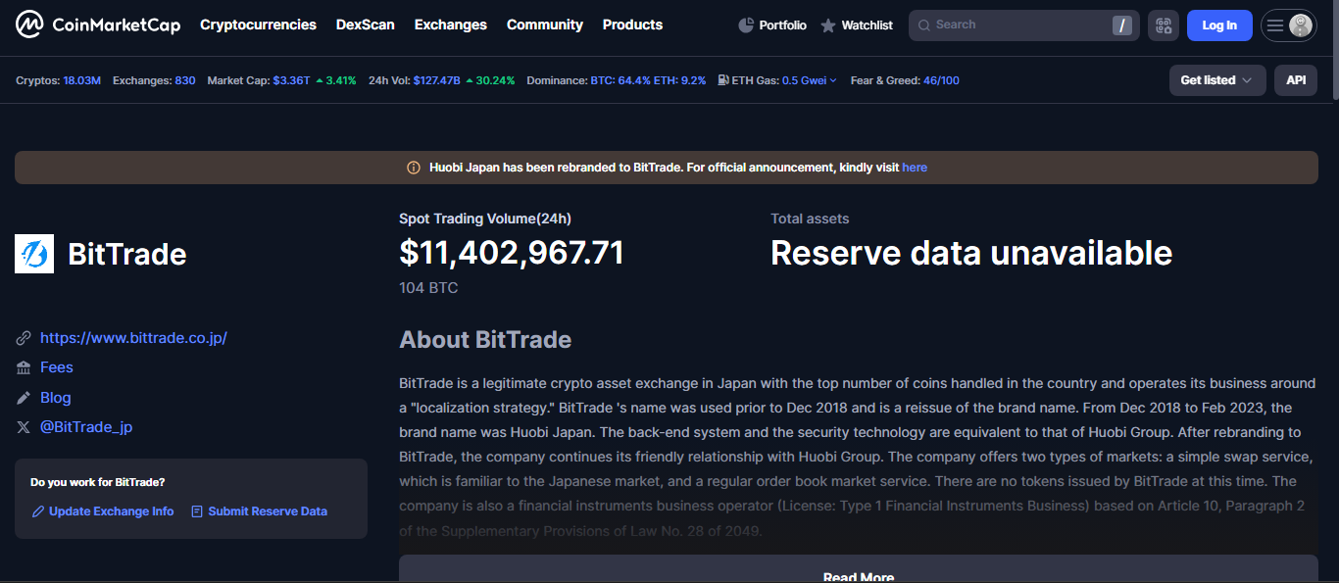
Task: Click the Spot Trading Volume(24h) label
Action: coord(485,219)
